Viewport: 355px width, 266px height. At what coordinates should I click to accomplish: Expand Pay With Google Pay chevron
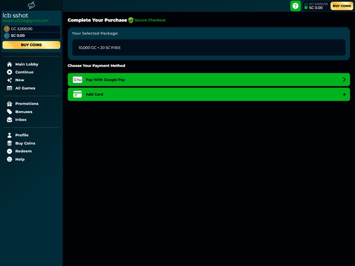coord(344,80)
